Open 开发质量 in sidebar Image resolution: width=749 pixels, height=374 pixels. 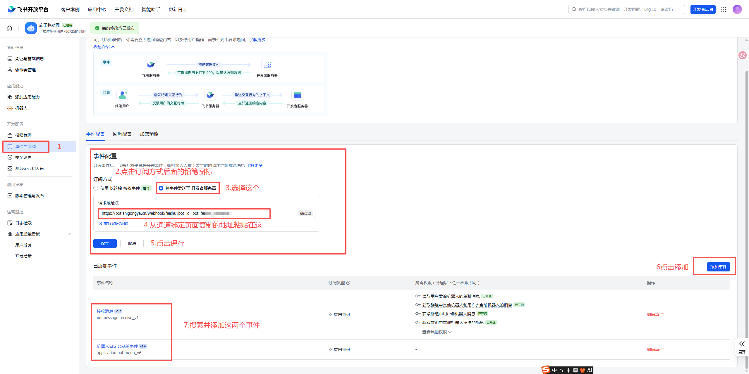(23, 256)
